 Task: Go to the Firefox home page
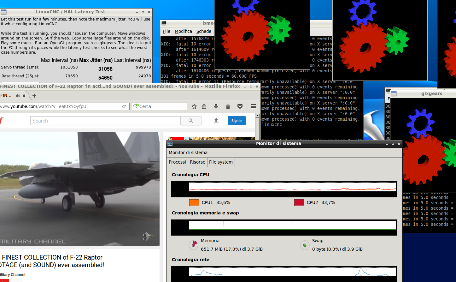(x=228, y=106)
